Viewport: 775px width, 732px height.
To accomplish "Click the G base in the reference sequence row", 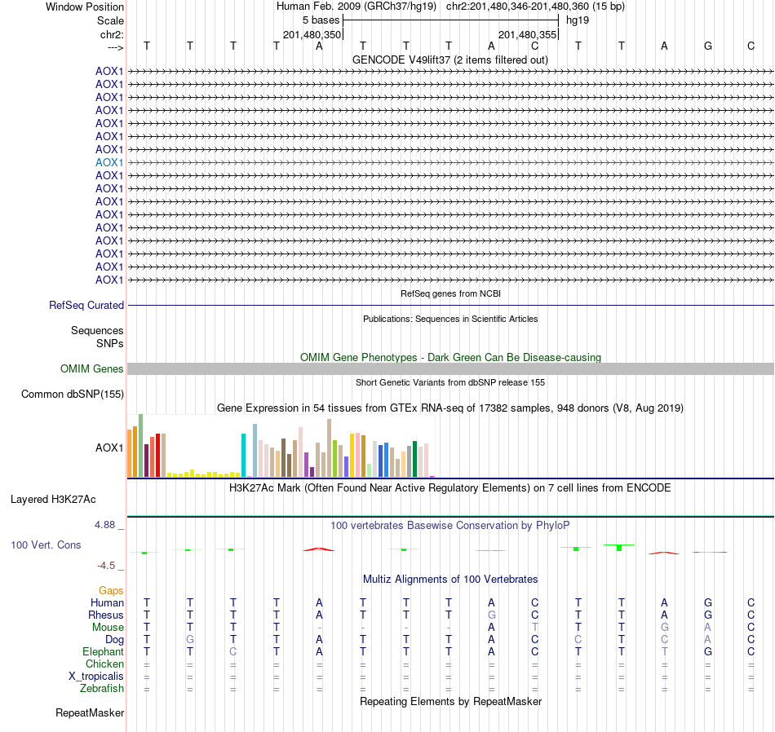I will tap(708, 46).
